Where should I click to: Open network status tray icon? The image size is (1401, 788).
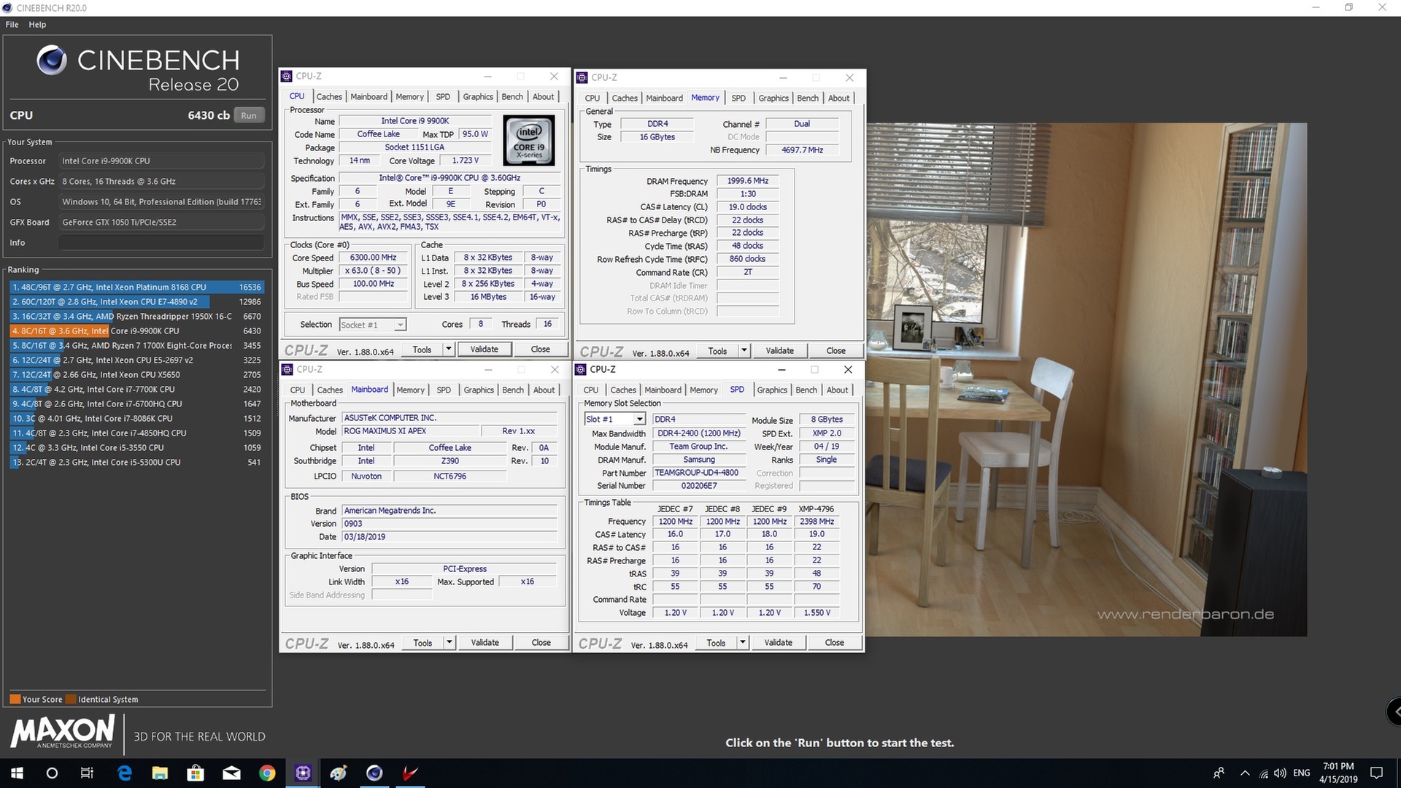(x=1263, y=773)
